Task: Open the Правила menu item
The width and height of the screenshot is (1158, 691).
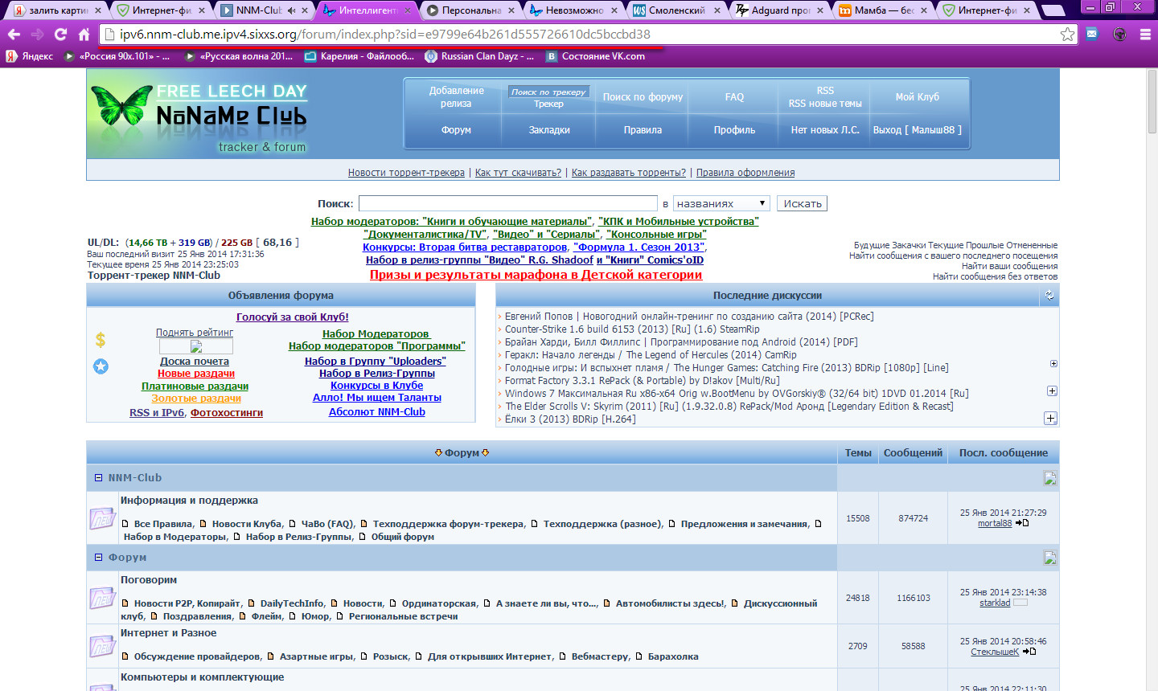Action: tap(643, 130)
